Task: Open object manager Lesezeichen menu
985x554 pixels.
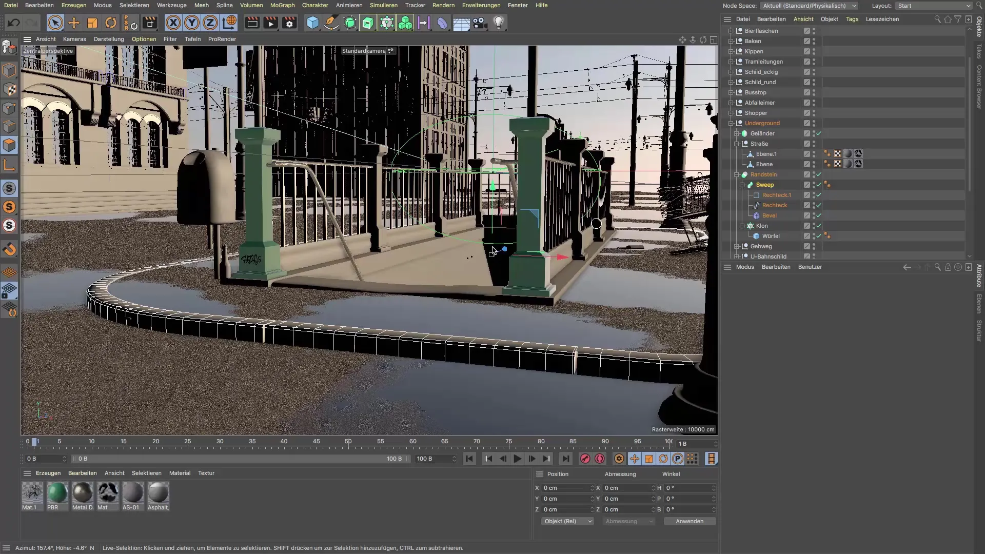Action: point(882,19)
